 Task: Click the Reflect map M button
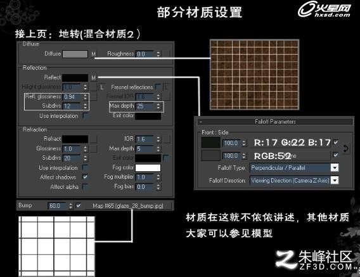[x=93, y=77]
